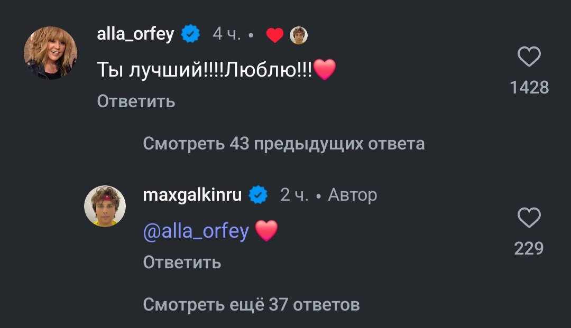Screen dimensions: 571x328
Task: View the 1428 likes count
Action: [529, 88]
